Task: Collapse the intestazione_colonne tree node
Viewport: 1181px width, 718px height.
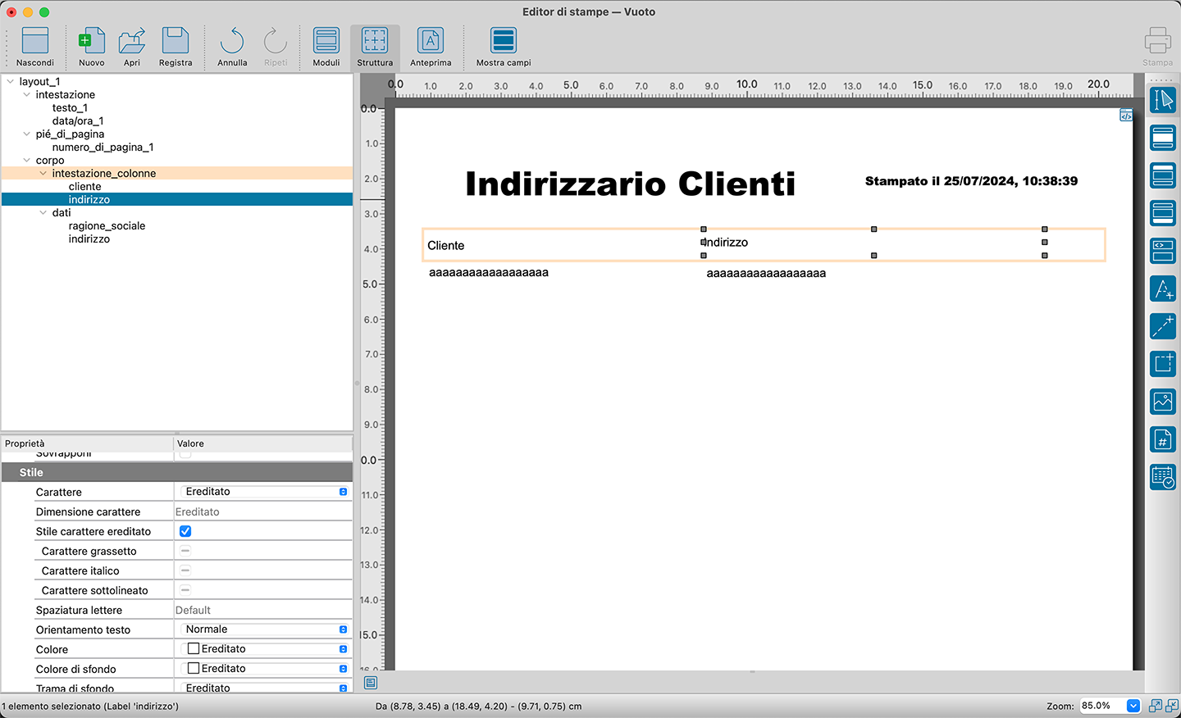Action: (x=43, y=174)
